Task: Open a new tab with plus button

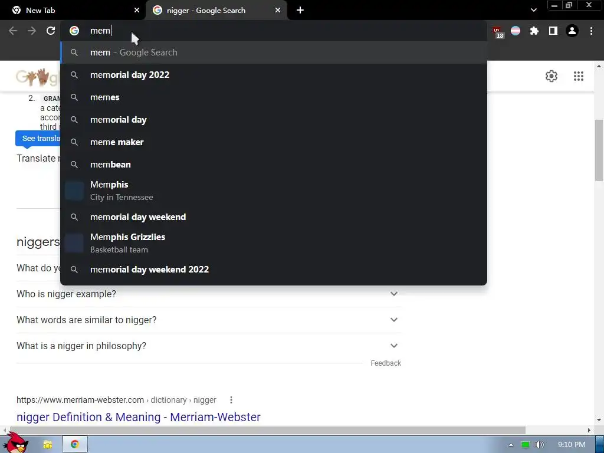Action: coord(300,11)
